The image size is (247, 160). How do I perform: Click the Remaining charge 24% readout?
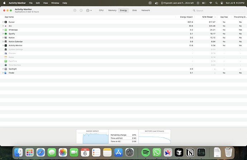pos(124,135)
